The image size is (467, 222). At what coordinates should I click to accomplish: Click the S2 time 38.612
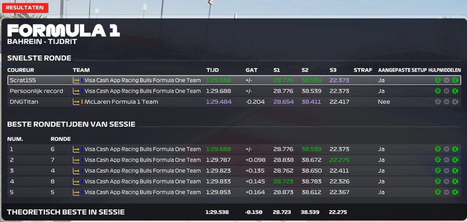(x=311, y=192)
